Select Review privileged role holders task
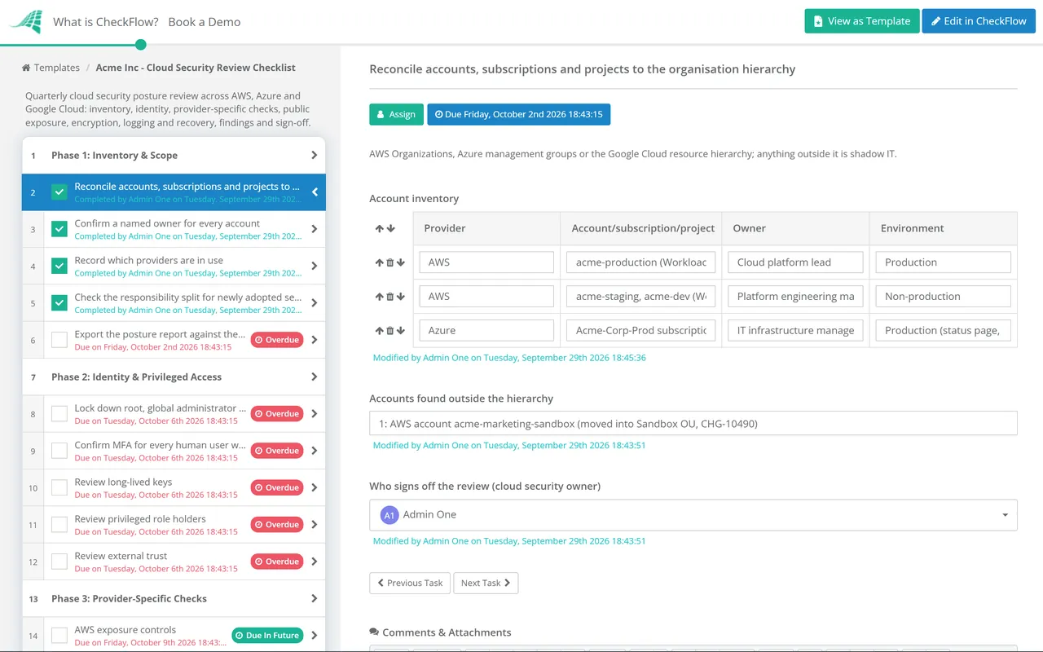Viewport: 1043px width, 652px height. [x=140, y=519]
